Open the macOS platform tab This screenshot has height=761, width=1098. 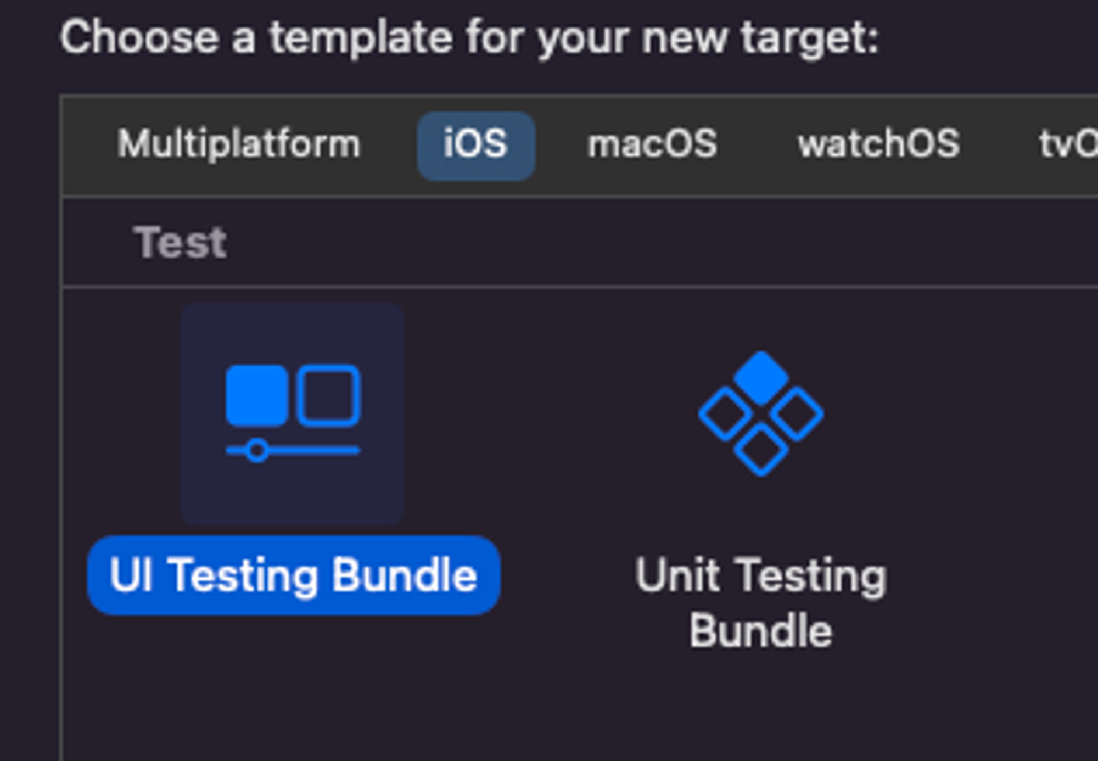click(x=652, y=144)
